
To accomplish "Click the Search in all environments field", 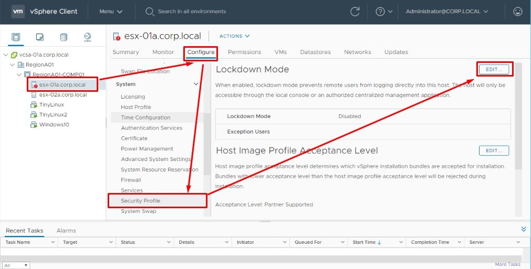I will click(192, 12).
